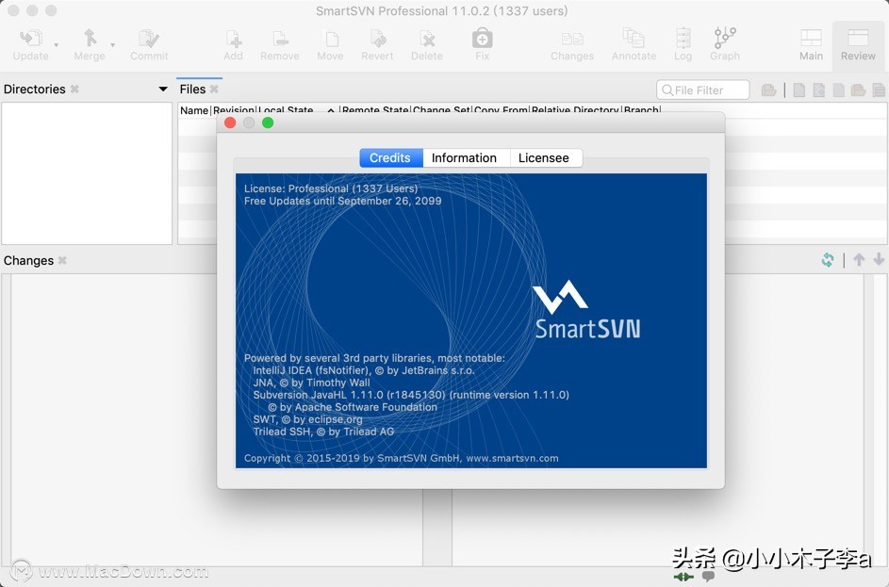Select the Credits tab
Image resolution: width=889 pixels, height=587 pixels.
pyautogui.click(x=390, y=157)
